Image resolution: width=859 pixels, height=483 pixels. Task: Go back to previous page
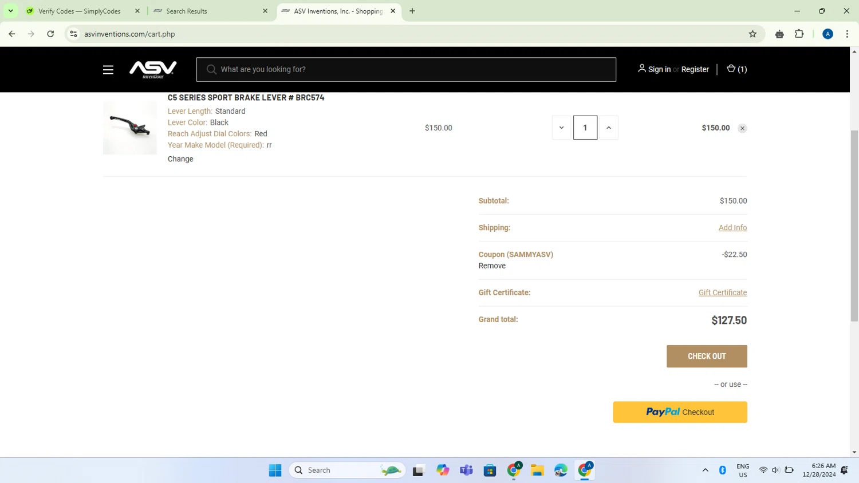click(x=12, y=34)
